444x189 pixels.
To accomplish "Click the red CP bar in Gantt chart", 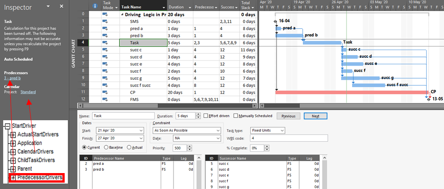I will coord(351,92).
